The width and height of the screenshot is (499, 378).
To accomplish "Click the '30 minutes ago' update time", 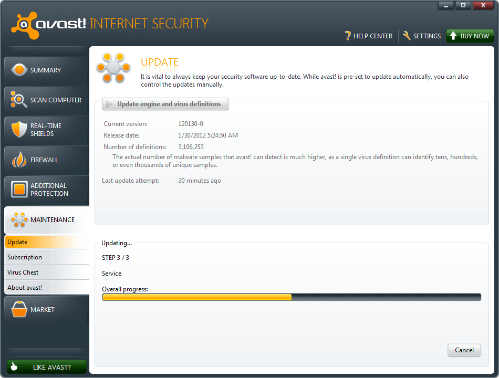I will coord(200,181).
